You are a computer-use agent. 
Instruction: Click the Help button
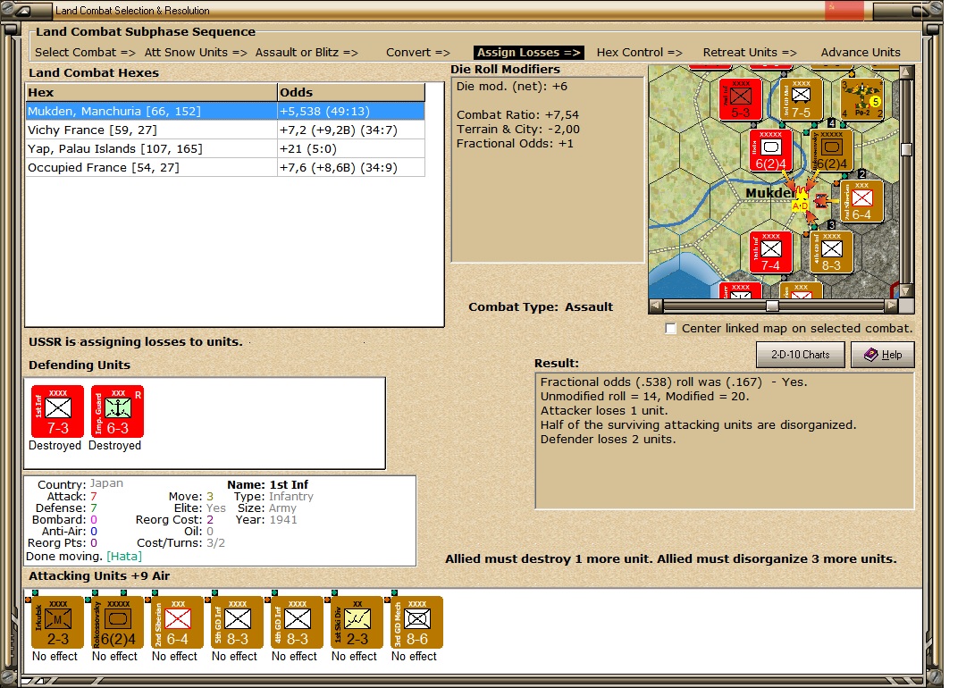click(x=883, y=355)
